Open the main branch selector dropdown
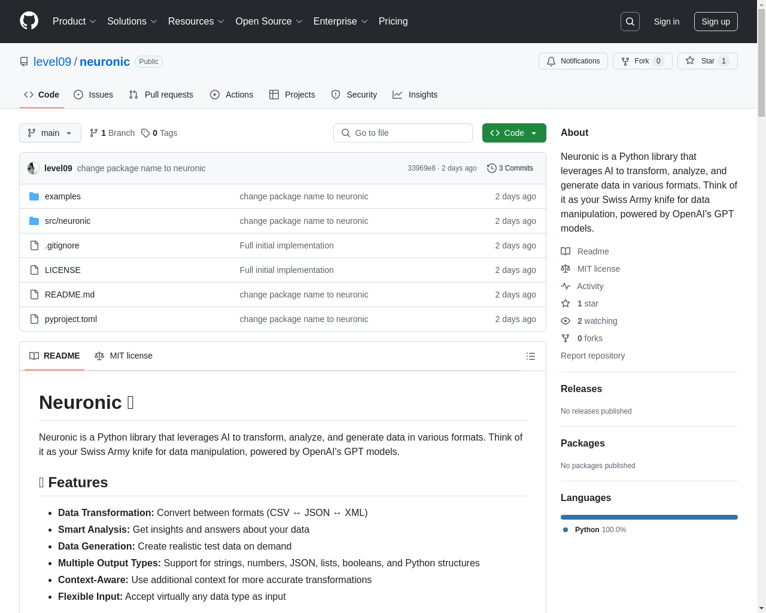Image resolution: width=766 pixels, height=613 pixels. 50,133
